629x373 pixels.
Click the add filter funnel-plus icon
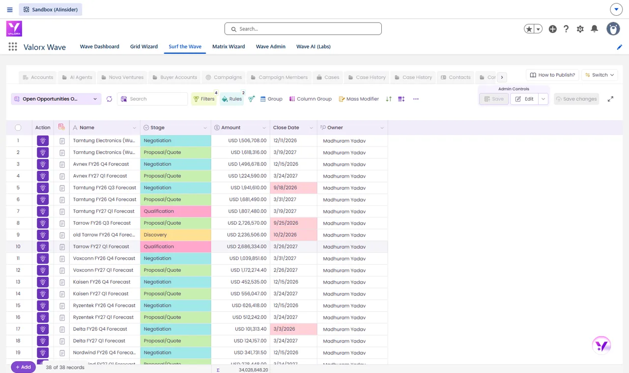pos(252,99)
